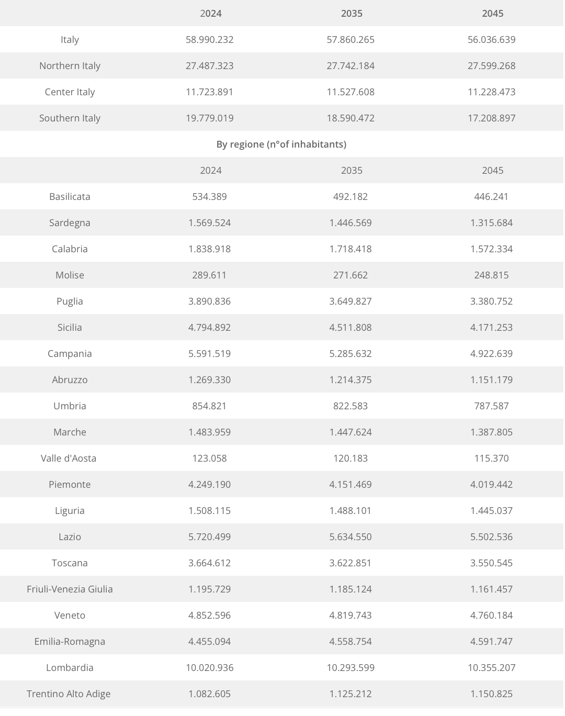Click the Piemonte 2045 value 4.019.442

(x=491, y=485)
